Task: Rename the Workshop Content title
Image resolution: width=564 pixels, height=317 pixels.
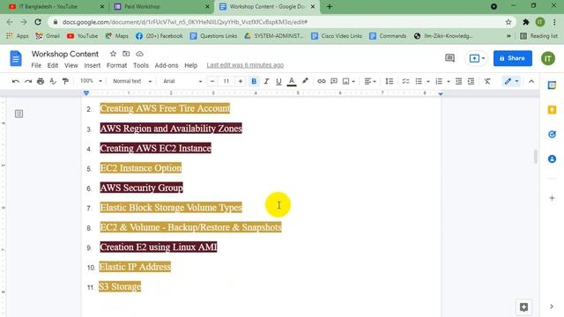Action: pos(64,54)
